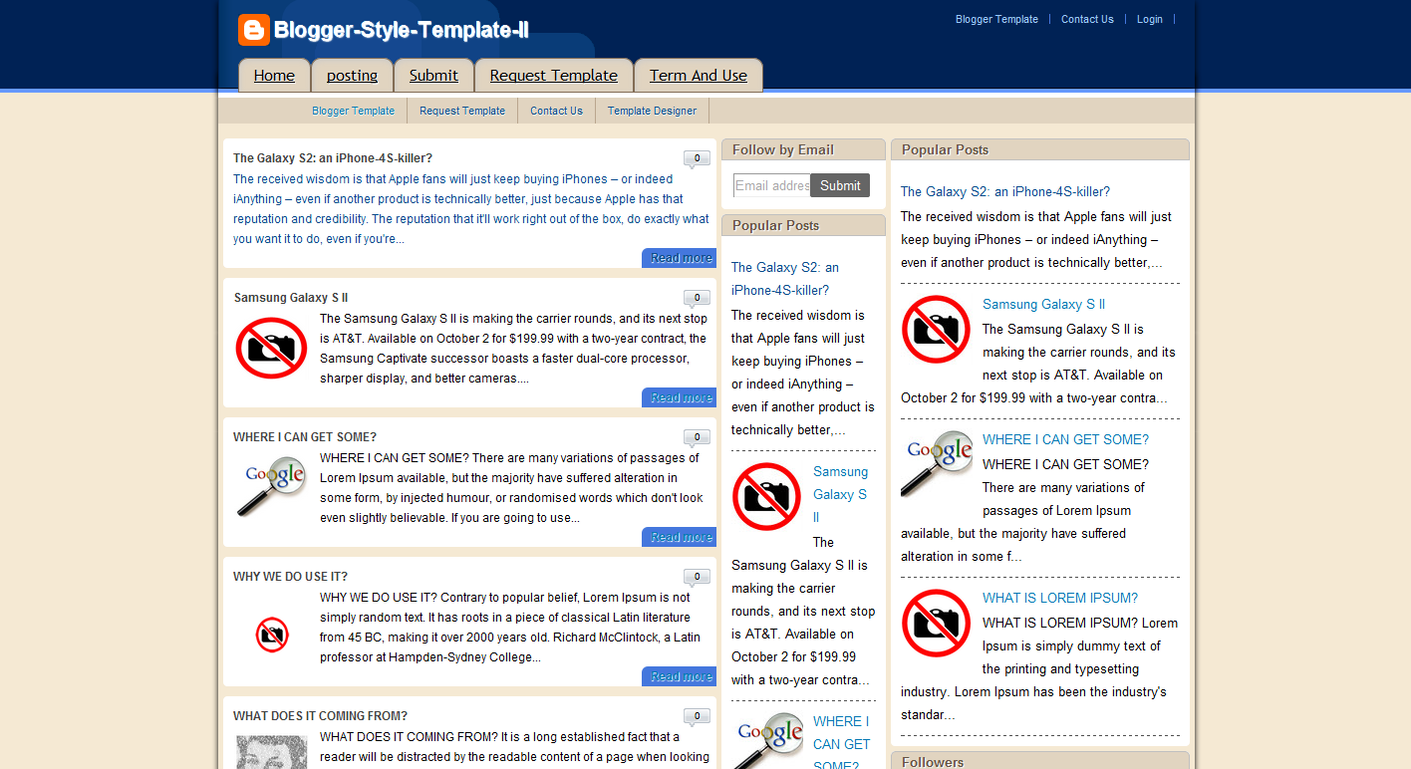Click Contact Us link in top-right header
This screenshot has width=1411, height=769.
click(x=1087, y=19)
